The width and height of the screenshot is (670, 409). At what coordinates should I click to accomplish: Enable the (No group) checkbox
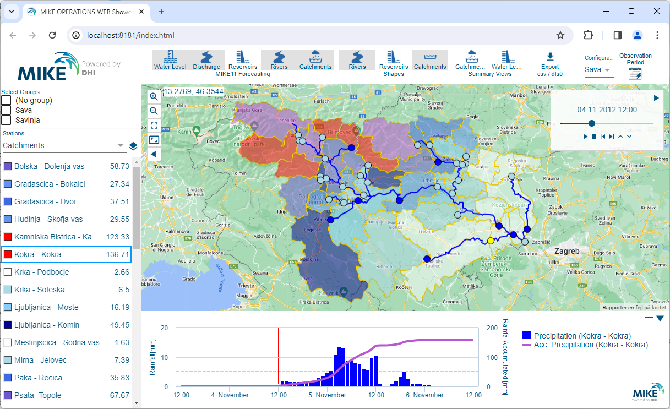pos(7,100)
